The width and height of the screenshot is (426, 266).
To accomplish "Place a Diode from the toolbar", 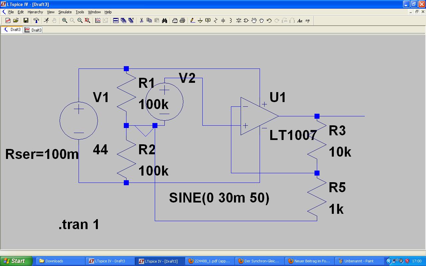I will click(x=239, y=21).
